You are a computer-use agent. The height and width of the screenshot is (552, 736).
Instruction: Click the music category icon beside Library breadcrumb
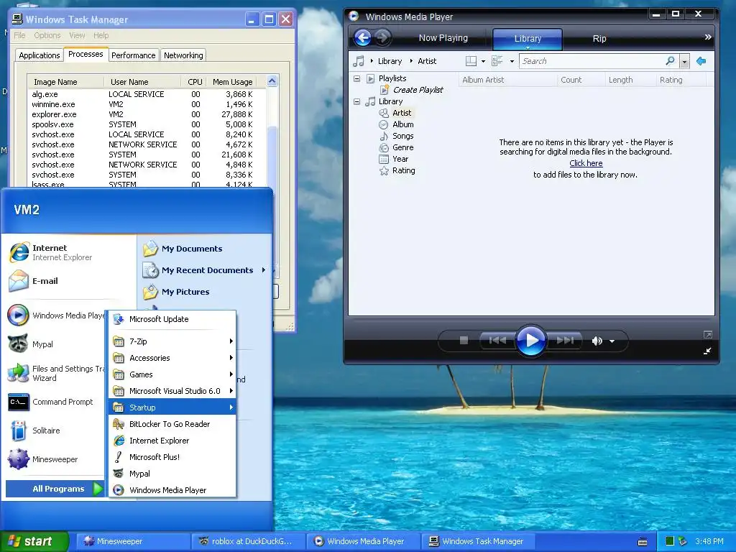(359, 61)
